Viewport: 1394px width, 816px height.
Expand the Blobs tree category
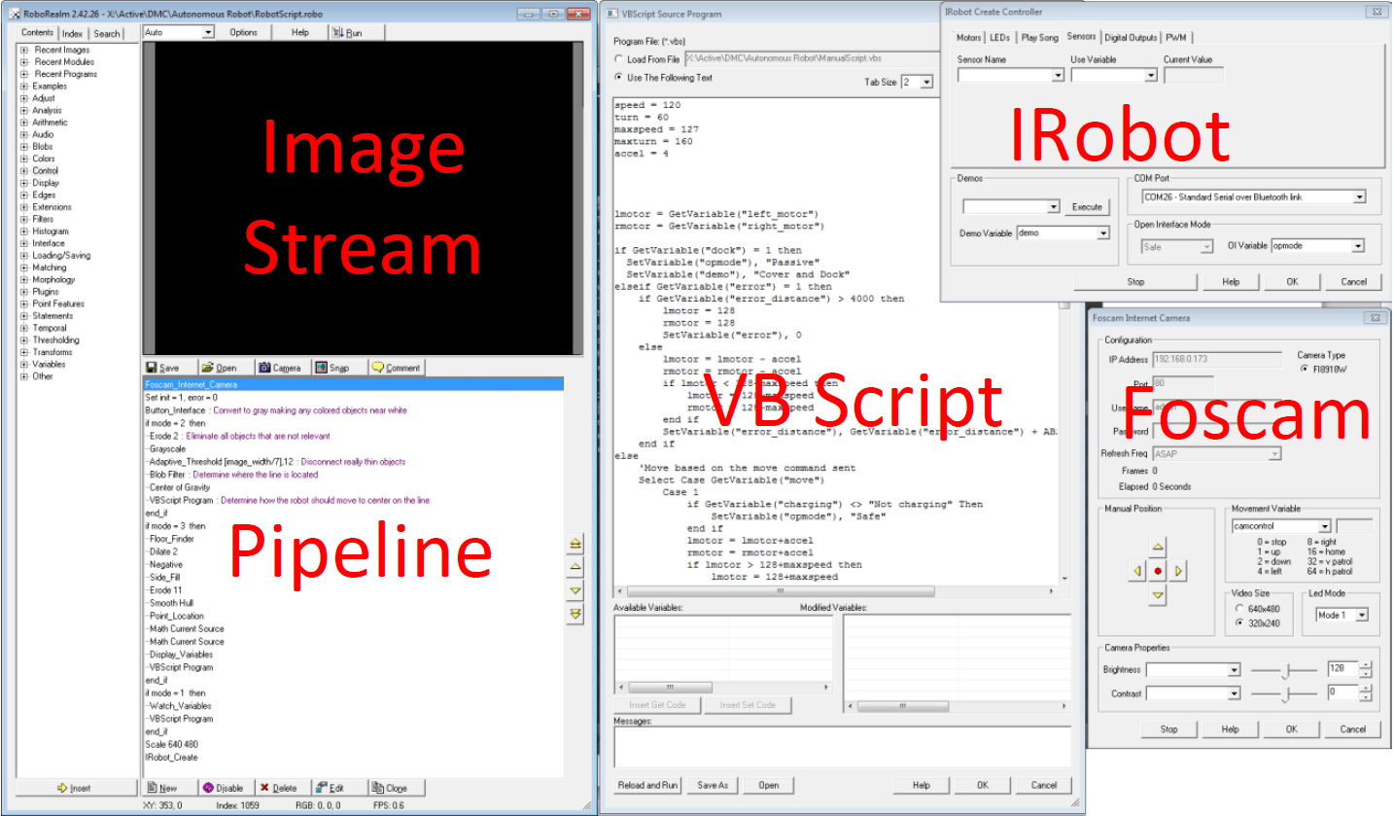pos(23,147)
